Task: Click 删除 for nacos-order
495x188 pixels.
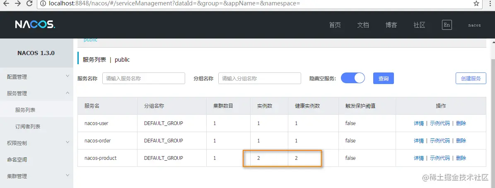Action: pos(461,141)
